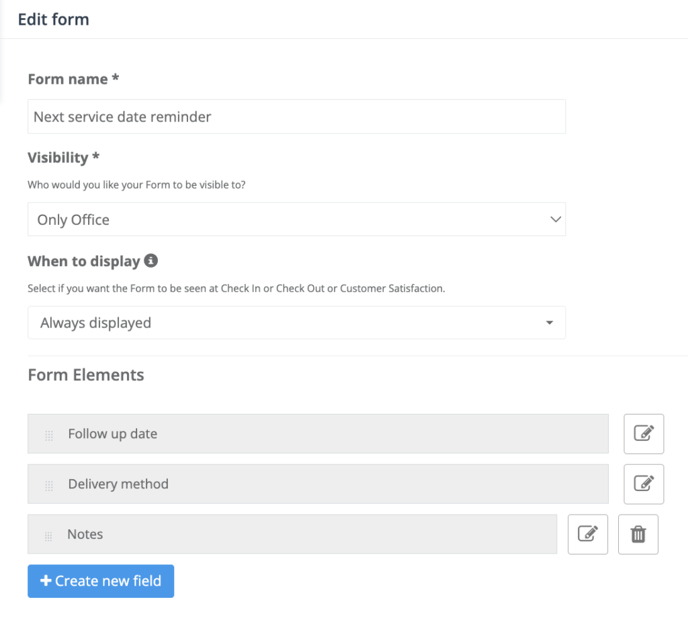Select the Delivery method row
688x628 pixels.
tap(318, 484)
